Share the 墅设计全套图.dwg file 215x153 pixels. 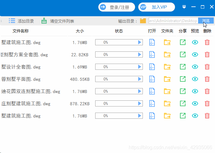click(183, 67)
